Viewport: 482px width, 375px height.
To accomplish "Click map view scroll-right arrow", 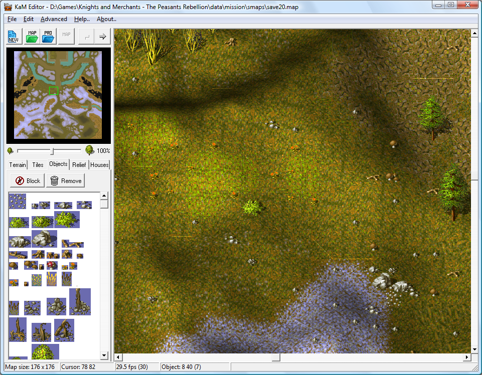I will [467, 357].
